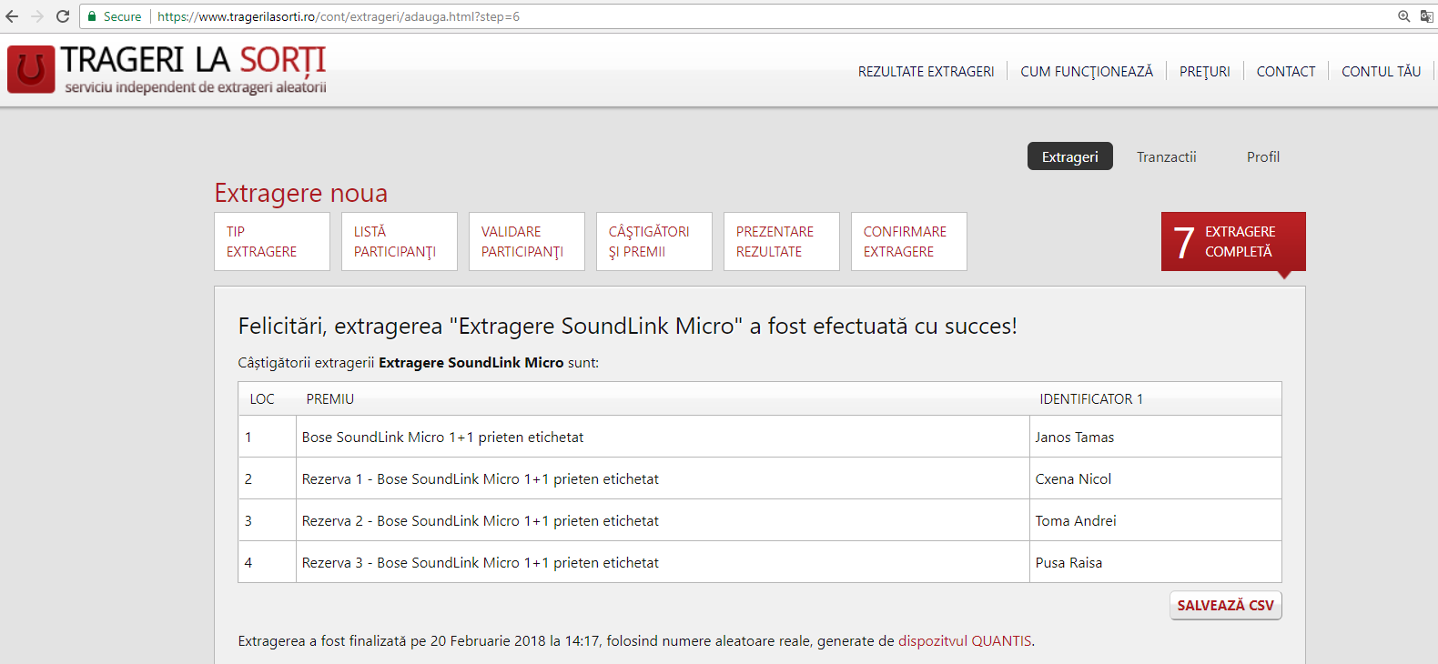This screenshot has height=664, width=1438.
Task: Click the browser forward arrow
Action: coord(37,16)
